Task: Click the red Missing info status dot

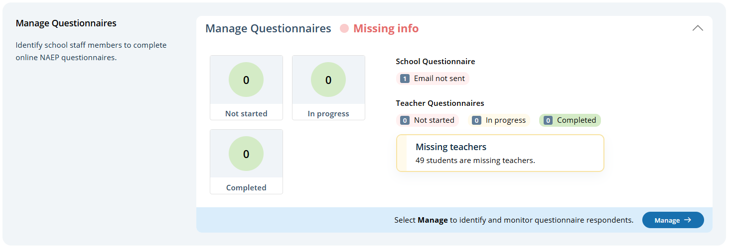Action: [x=344, y=29]
